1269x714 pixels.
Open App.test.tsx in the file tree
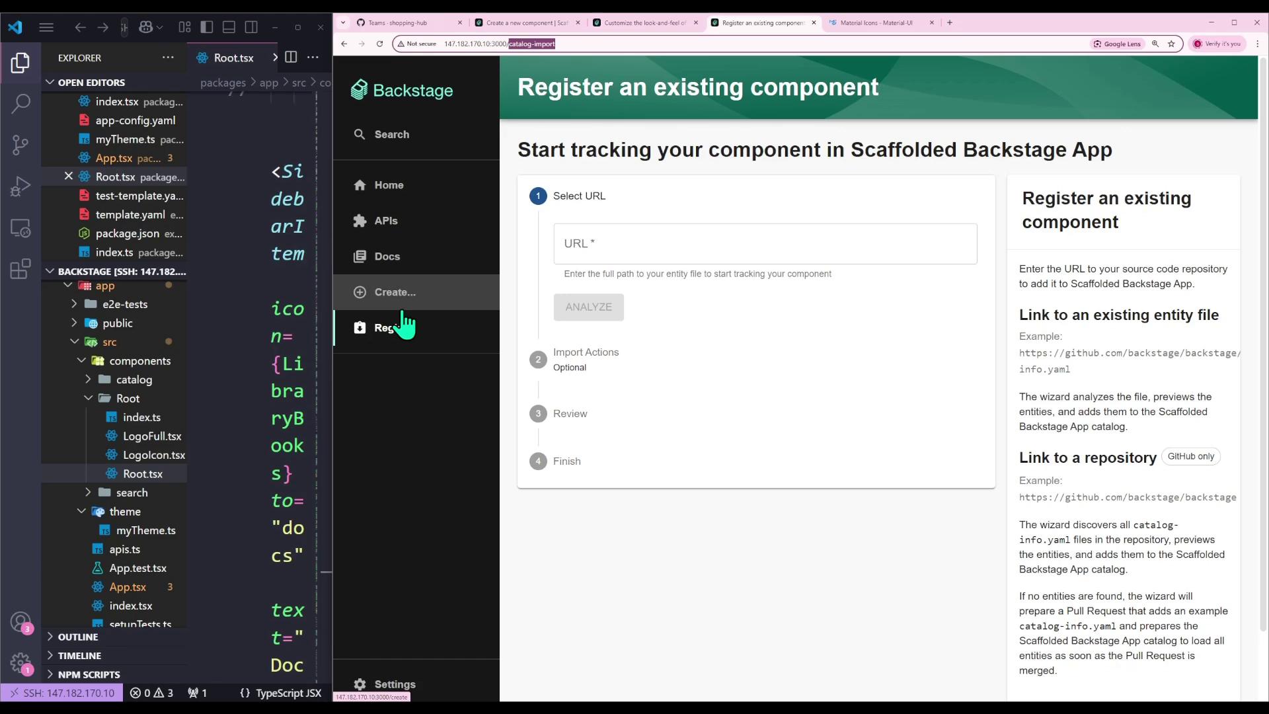[137, 568]
